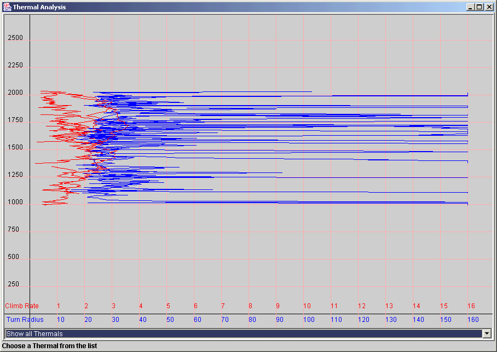Maximize the Thermal Analysis window
Viewport: 497px width, 352px height.
pos(479,7)
